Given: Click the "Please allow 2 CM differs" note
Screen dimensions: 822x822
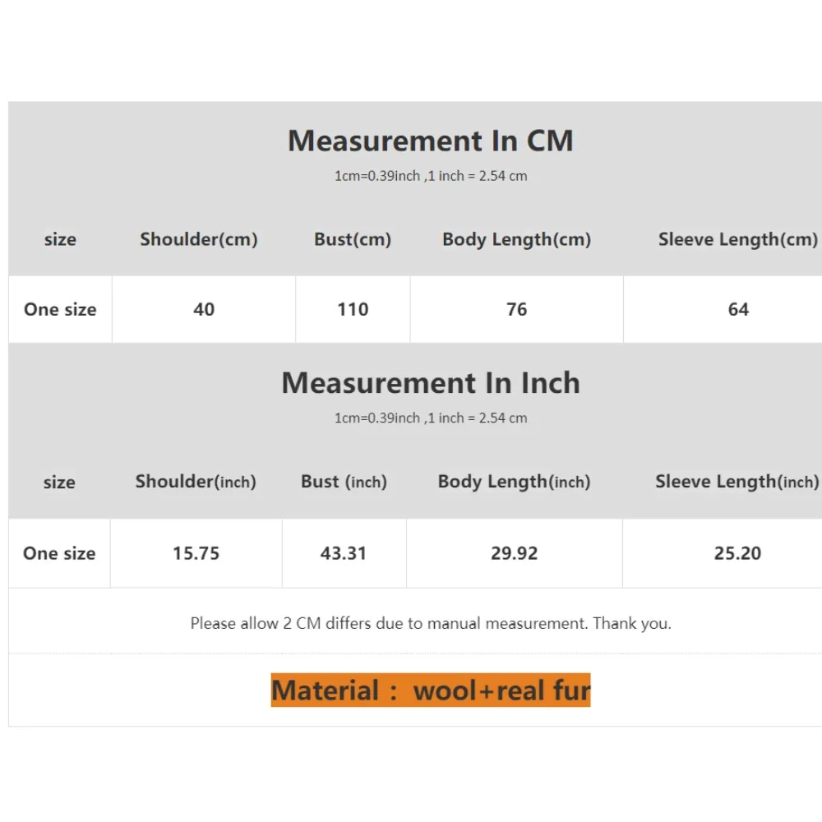Looking at the screenshot, I should [x=431, y=623].
